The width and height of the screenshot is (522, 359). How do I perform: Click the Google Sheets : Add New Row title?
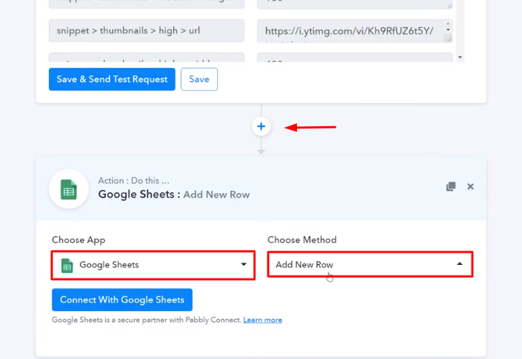pyautogui.click(x=174, y=195)
